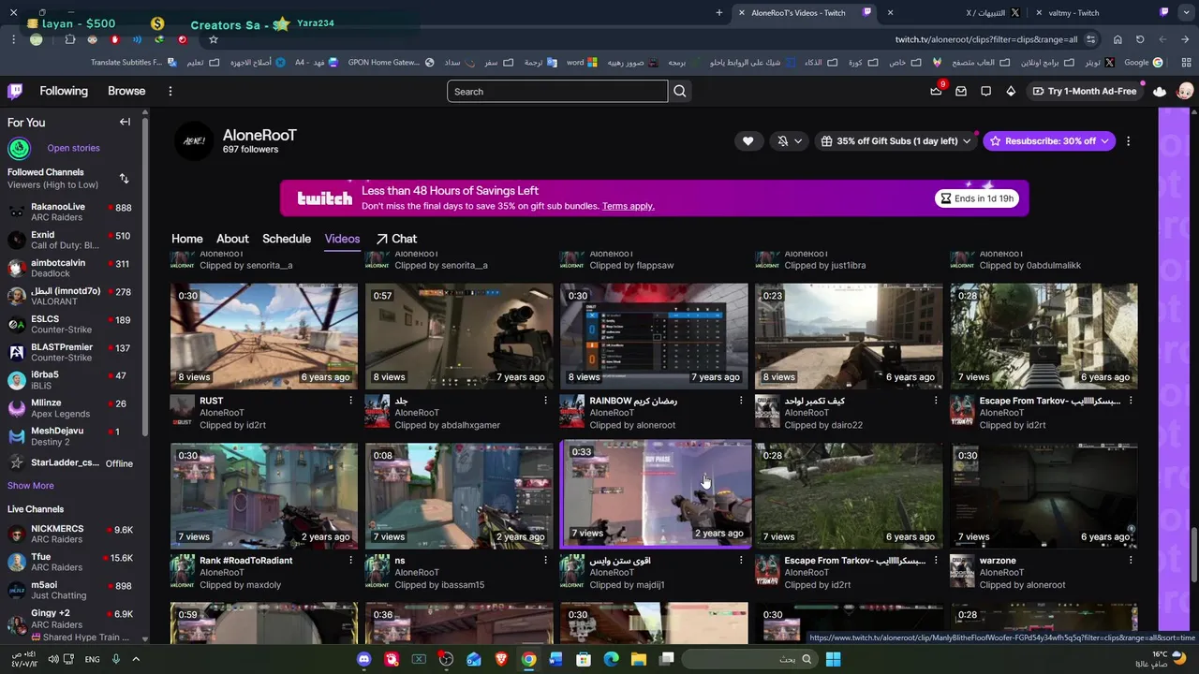
Task: Switch to the Schedule tab
Action: click(287, 239)
